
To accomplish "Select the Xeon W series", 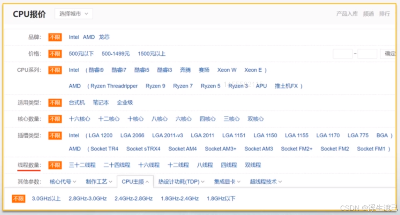I will pos(227,70).
